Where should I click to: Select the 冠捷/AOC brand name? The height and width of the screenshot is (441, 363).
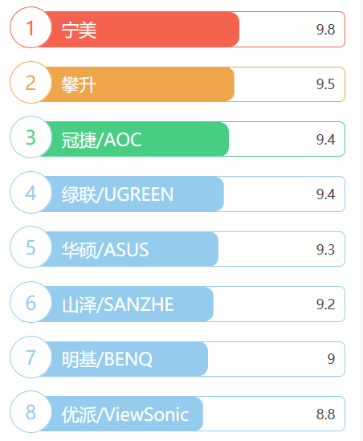click(102, 140)
